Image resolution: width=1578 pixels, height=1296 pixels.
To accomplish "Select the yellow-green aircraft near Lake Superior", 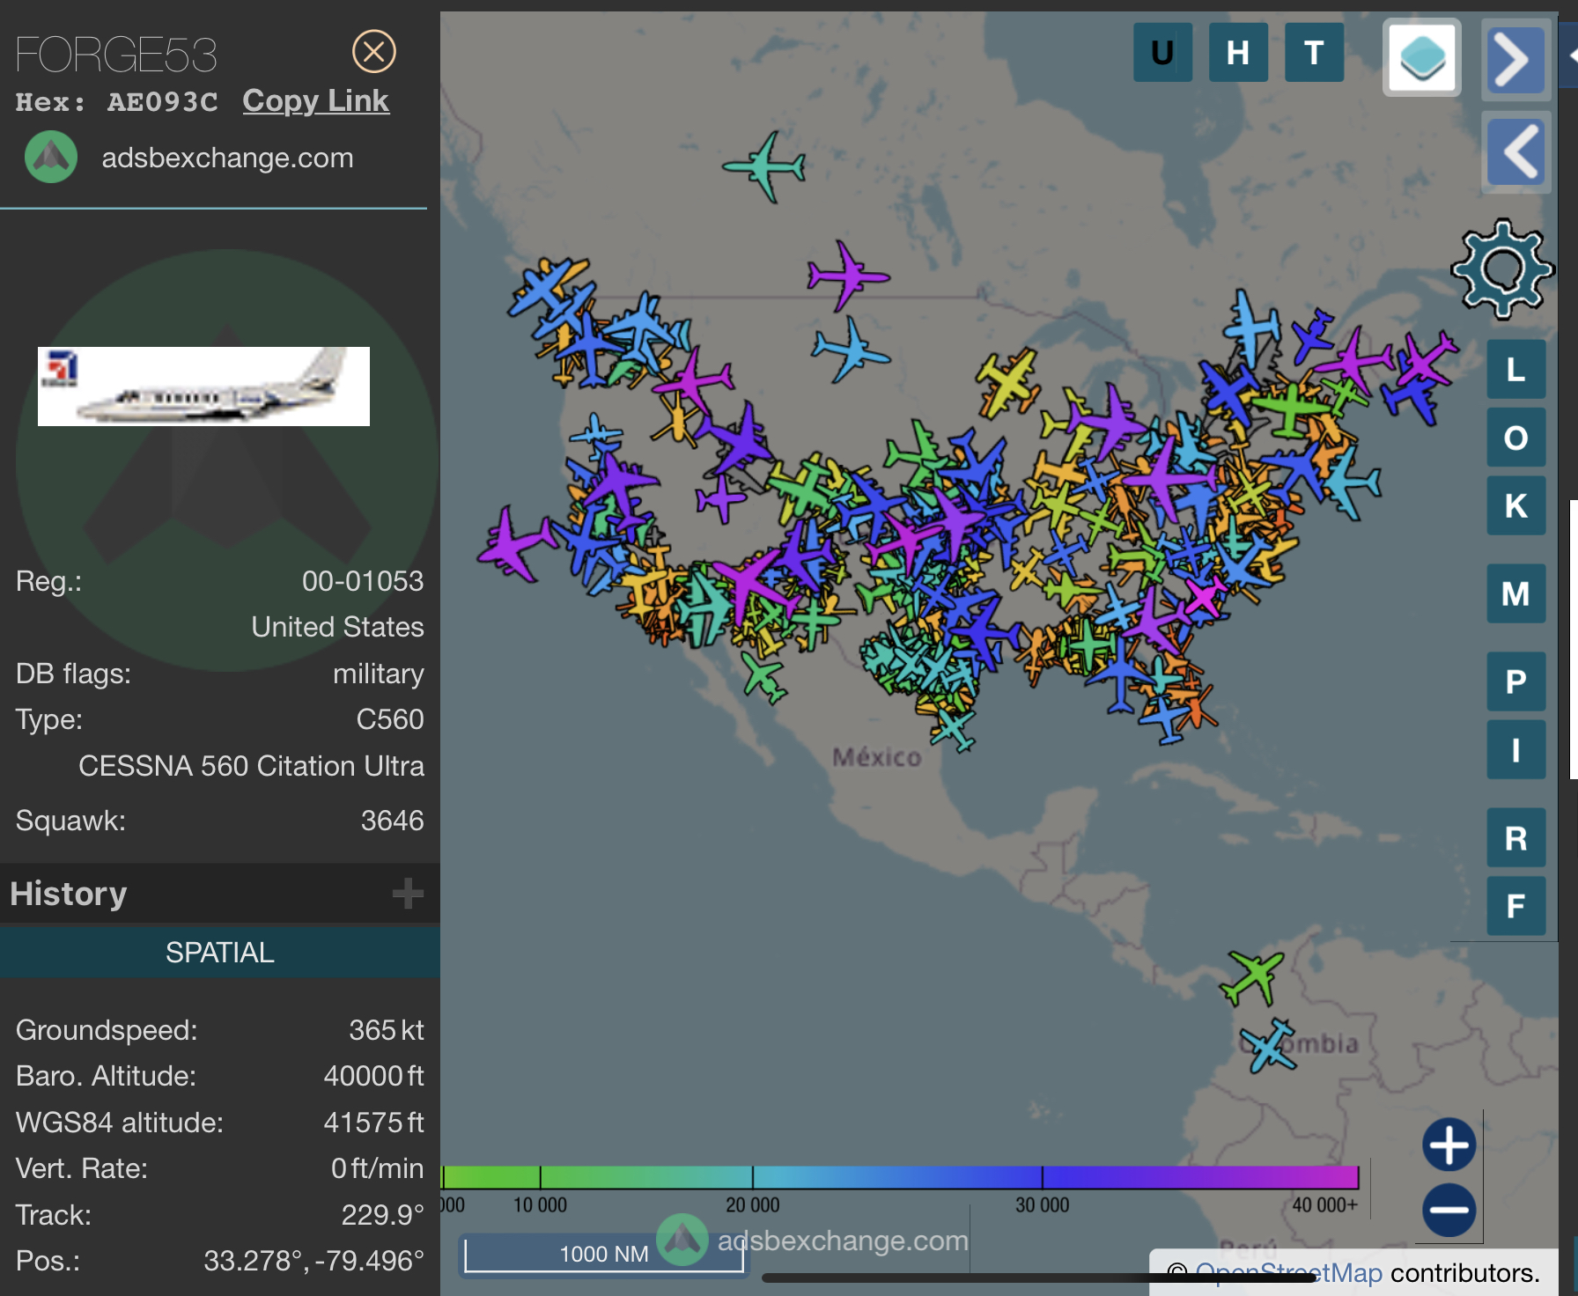I will click(x=1008, y=383).
